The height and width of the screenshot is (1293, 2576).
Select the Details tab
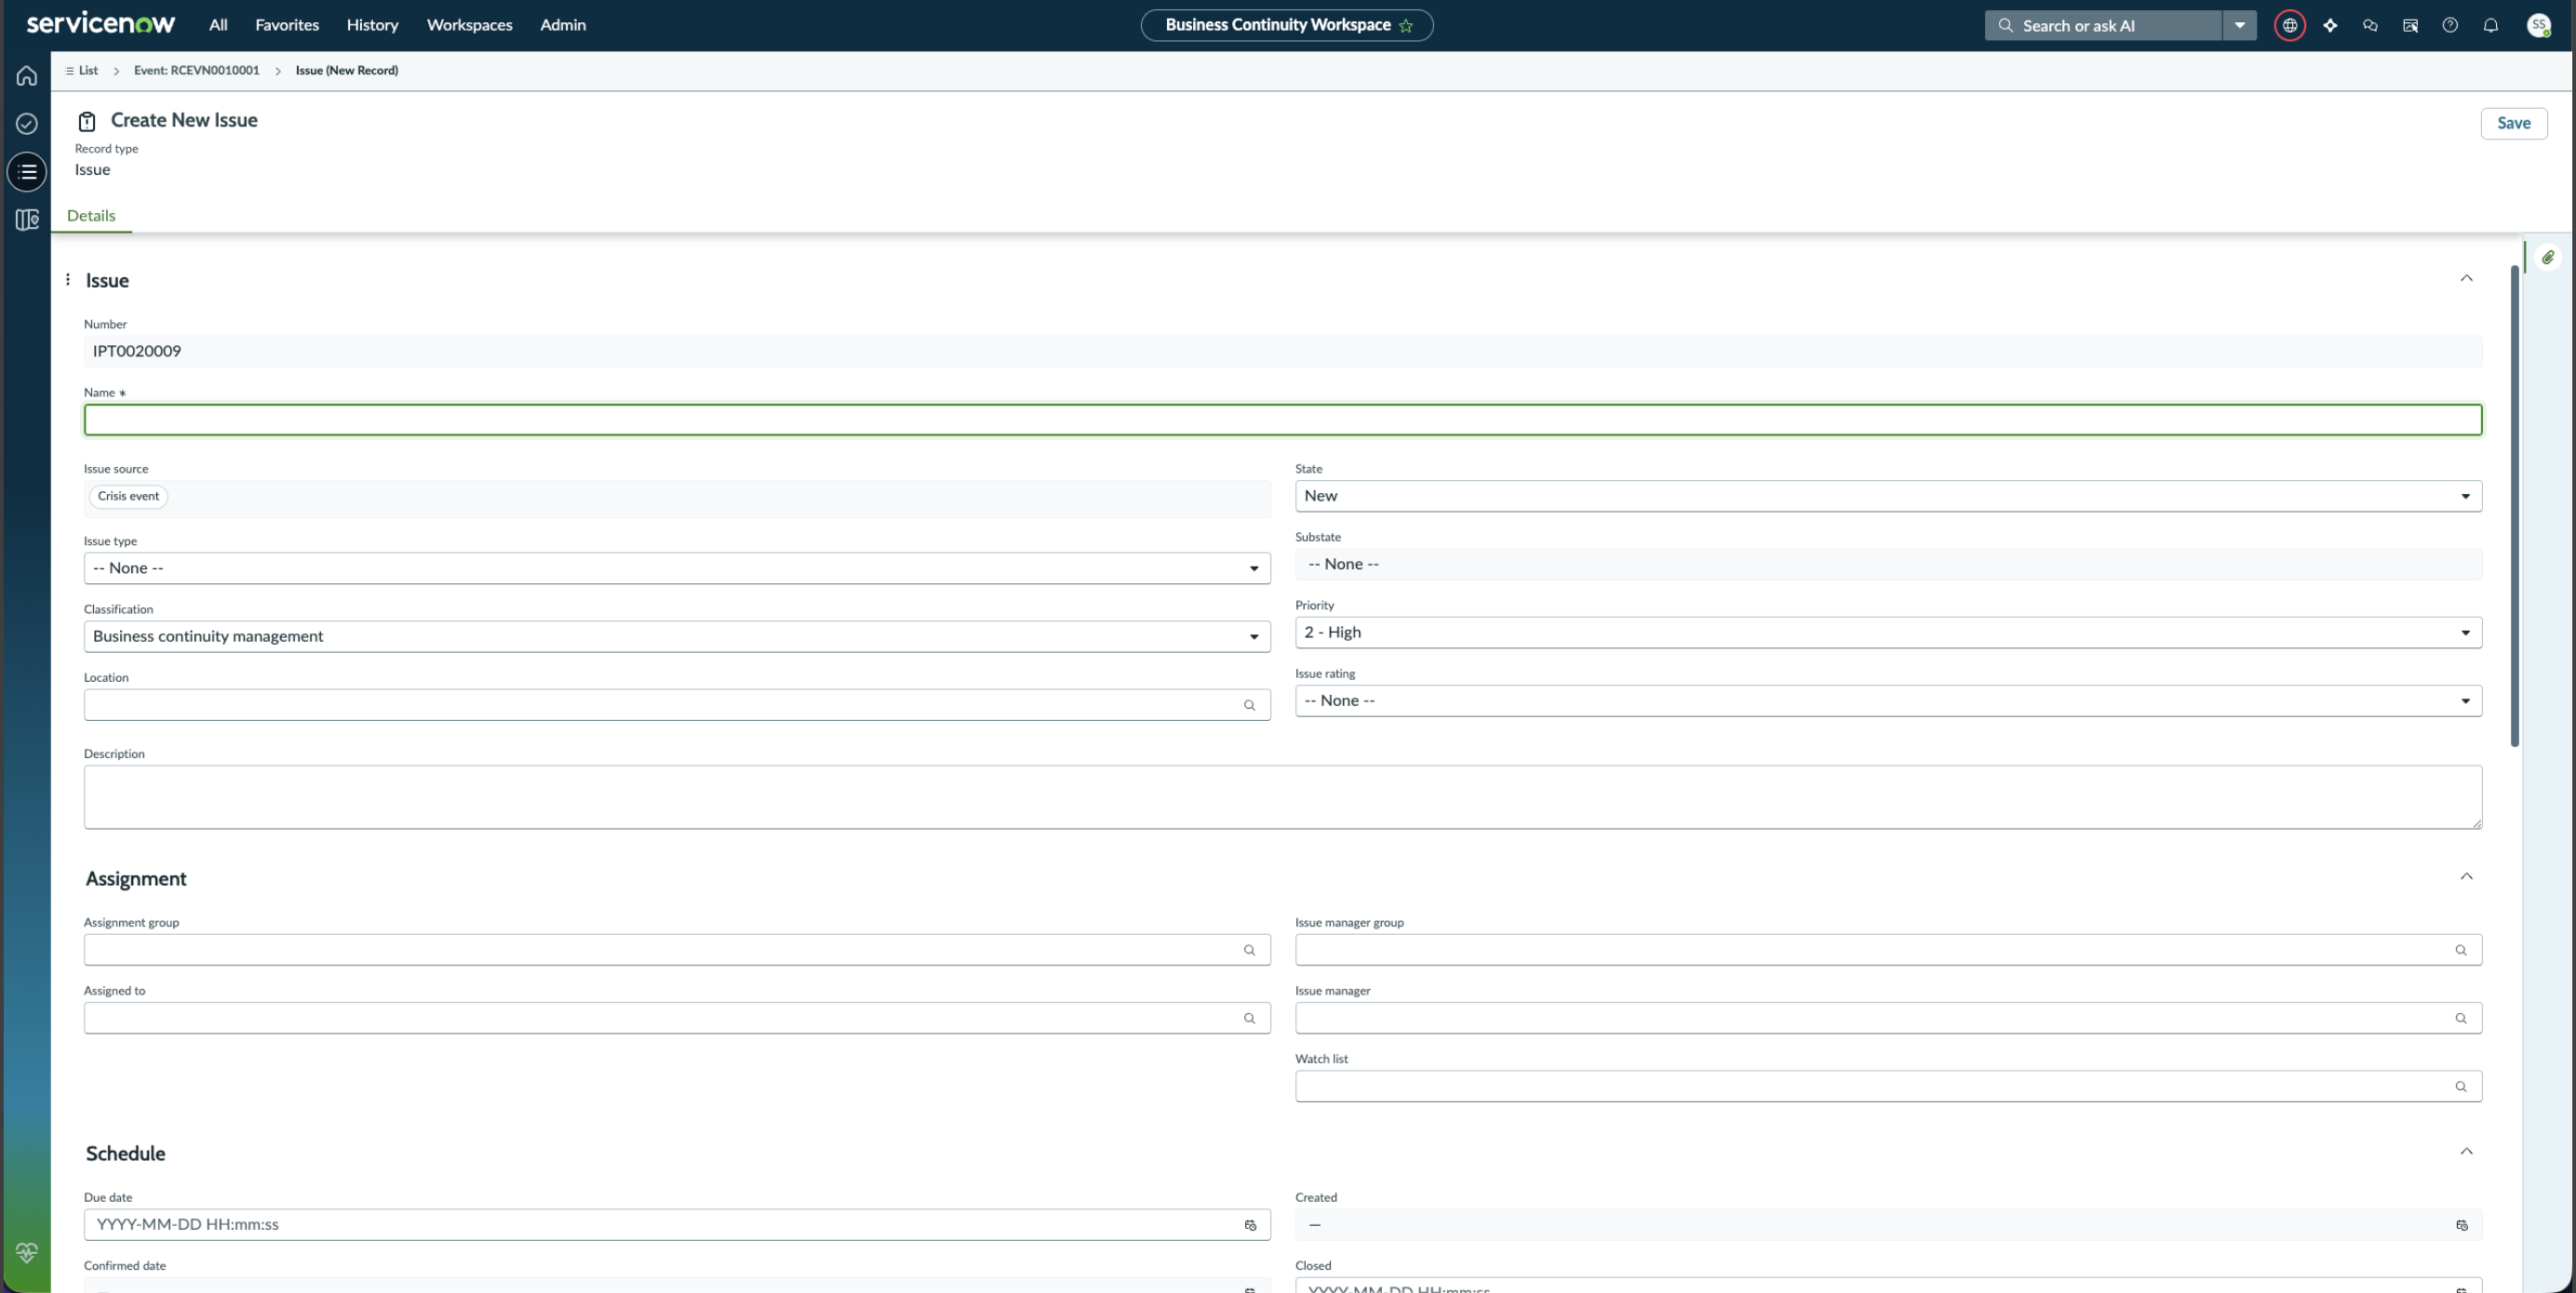(91, 216)
